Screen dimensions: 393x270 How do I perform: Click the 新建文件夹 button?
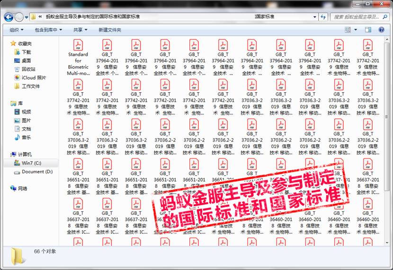point(110,30)
